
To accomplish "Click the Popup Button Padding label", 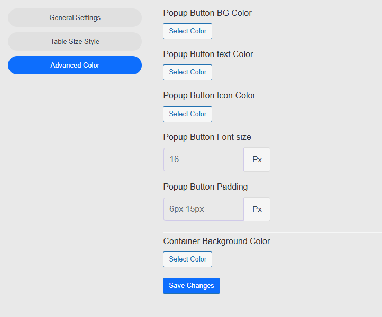I will click(205, 187).
